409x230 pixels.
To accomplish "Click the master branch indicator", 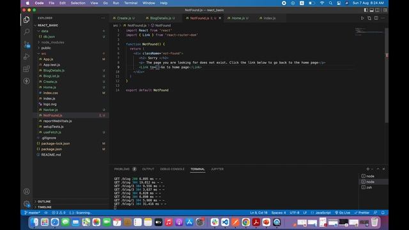I will pyautogui.click(x=32, y=213).
